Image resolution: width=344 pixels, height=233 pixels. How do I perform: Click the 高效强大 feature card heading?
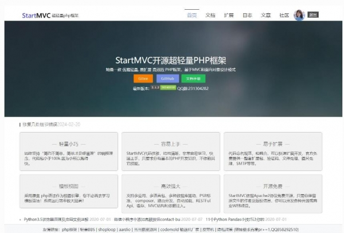pos(170,186)
